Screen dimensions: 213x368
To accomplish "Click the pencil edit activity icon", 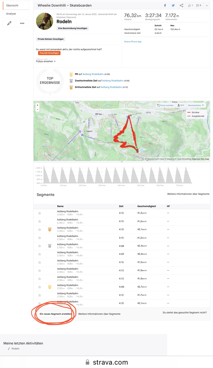I will (9, 23).
